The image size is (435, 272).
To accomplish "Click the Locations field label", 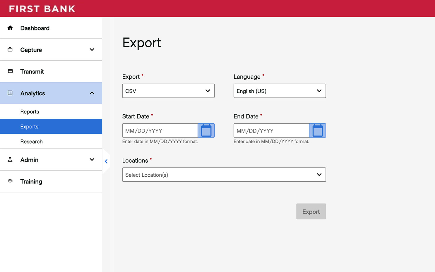I will (x=135, y=161).
